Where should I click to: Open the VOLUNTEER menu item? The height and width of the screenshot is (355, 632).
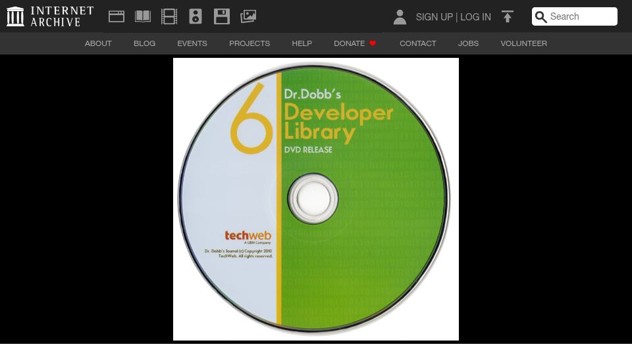[523, 43]
